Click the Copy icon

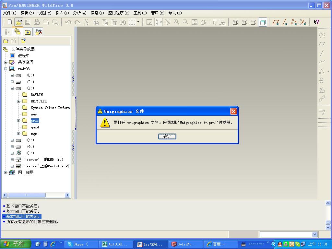point(96,22)
